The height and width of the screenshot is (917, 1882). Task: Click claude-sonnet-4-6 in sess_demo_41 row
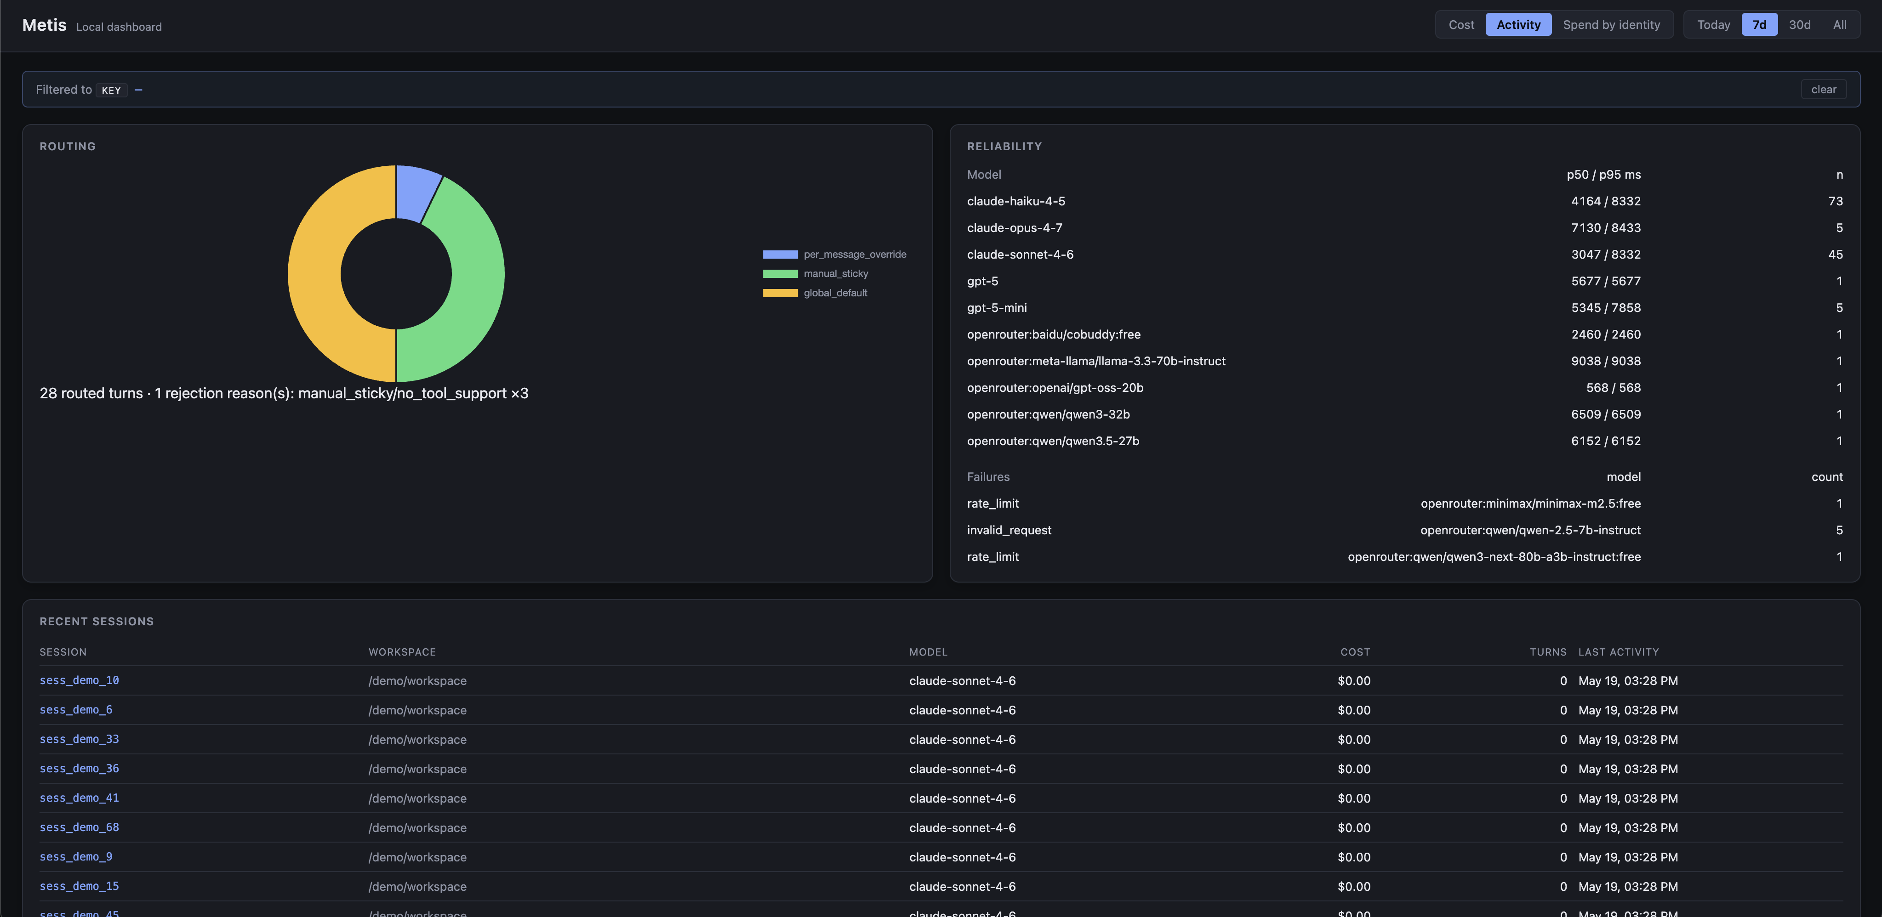click(962, 798)
